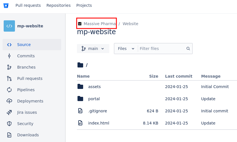
Task: Click the Jira issues icon
Action: pyautogui.click(x=9, y=112)
